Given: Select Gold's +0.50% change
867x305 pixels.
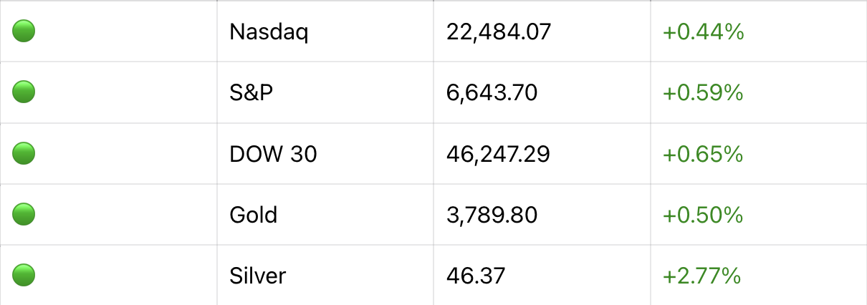Looking at the screenshot, I should click(x=703, y=214).
